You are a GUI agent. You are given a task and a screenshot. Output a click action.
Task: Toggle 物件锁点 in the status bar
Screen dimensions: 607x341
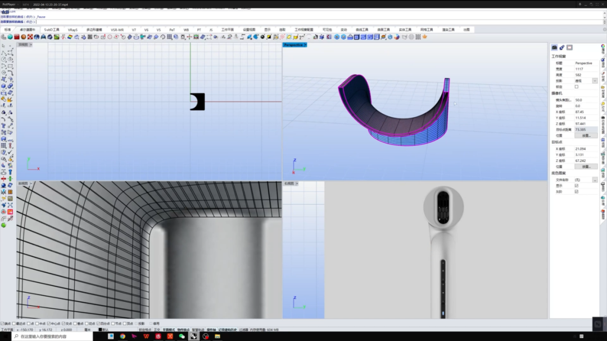(x=183, y=330)
